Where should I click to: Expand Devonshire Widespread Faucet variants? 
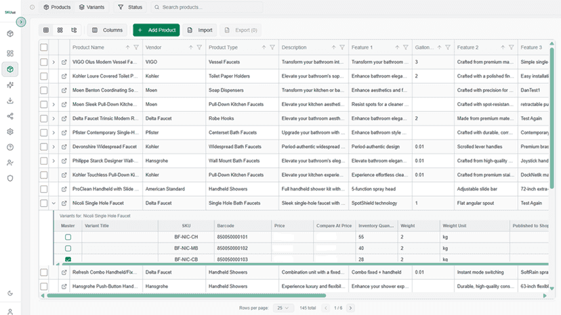(54, 147)
